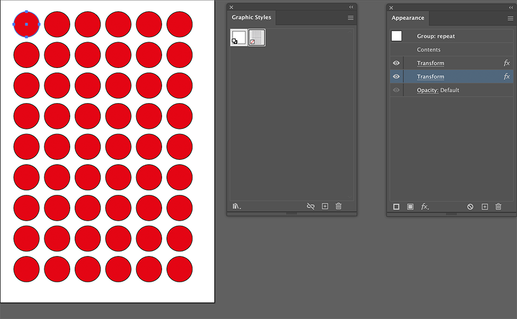
Task: Click left anchor point of selected circle
Action: [x=14, y=24]
